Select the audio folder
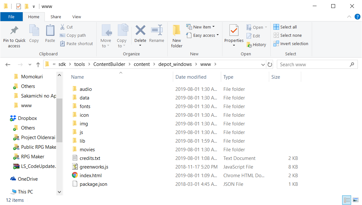362x205 pixels. [x=86, y=89]
